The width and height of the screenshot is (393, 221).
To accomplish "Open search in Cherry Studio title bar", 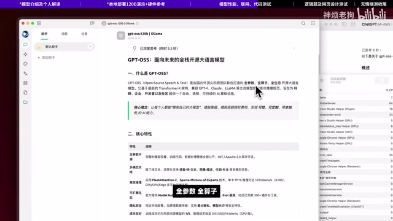I will [x=303, y=23].
